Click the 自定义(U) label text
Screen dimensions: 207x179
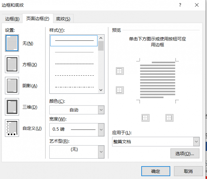[x=32, y=128]
